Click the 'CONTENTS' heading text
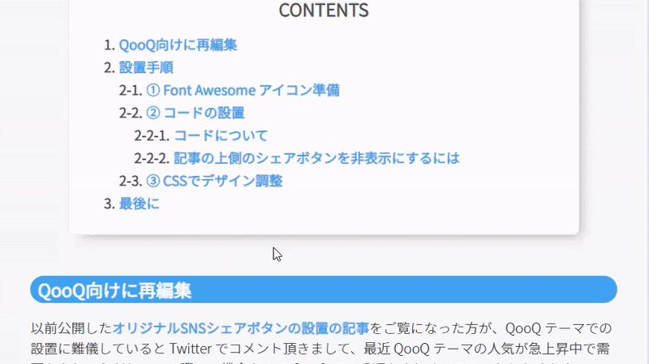 tap(324, 11)
